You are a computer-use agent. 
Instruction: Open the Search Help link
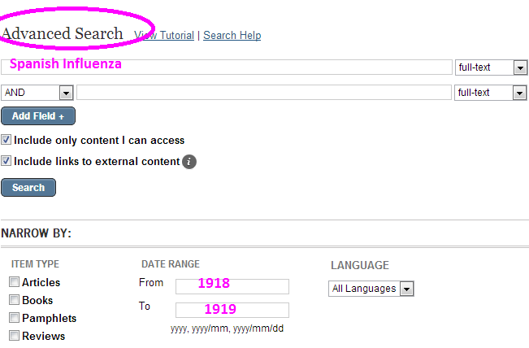232,36
